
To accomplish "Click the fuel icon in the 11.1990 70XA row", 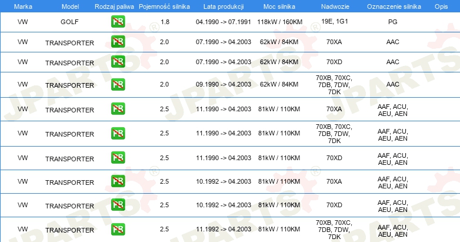I will [x=118, y=109].
